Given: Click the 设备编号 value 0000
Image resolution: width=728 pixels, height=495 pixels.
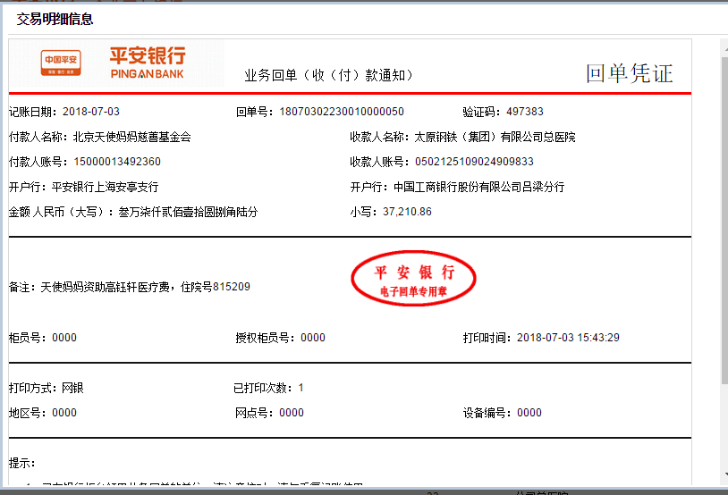Looking at the screenshot, I should pyautogui.click(x=529, y=413).
